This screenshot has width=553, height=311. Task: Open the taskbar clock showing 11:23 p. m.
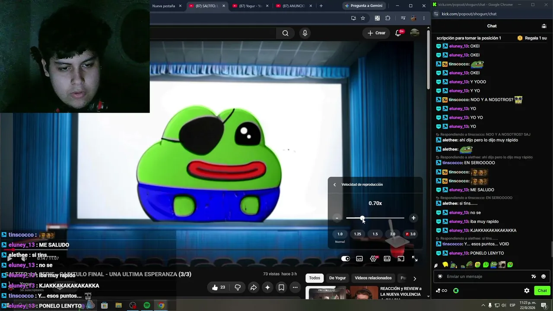tap(527, 305)
